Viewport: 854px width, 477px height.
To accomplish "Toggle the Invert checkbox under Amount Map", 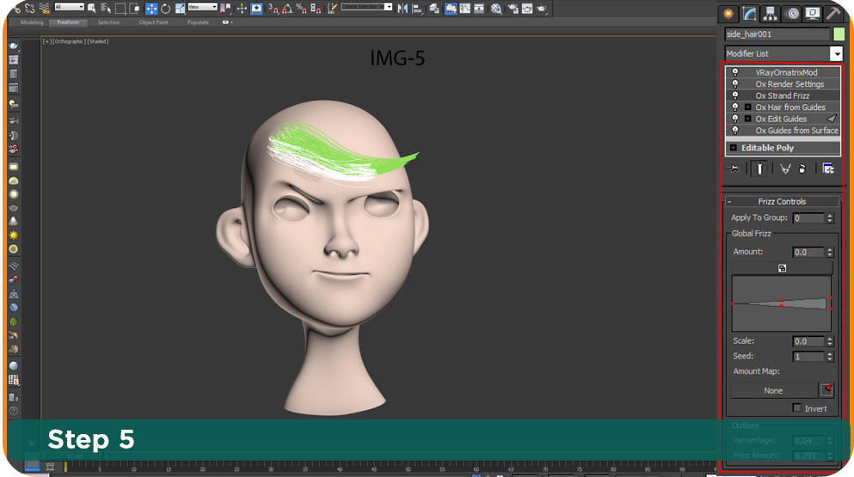I will tap(797, 408).
